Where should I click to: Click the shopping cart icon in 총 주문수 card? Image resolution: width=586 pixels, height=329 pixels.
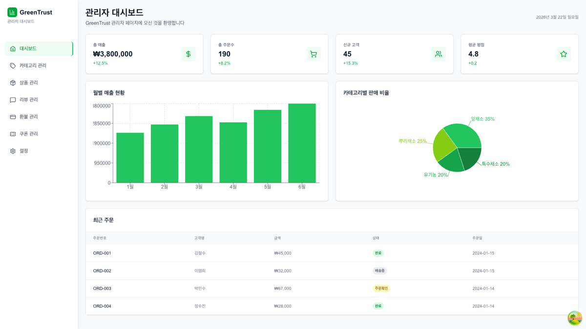[x=313, y=54]
